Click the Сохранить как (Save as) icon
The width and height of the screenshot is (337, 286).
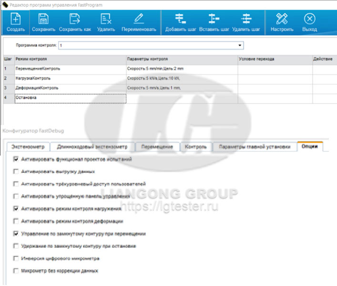74,19
